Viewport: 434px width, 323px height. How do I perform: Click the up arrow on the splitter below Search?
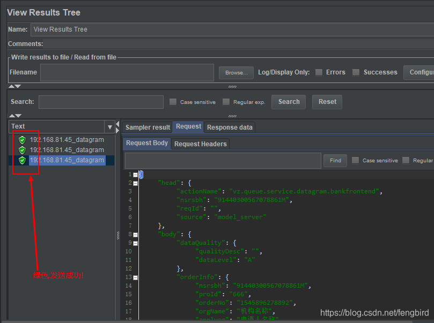12,116
